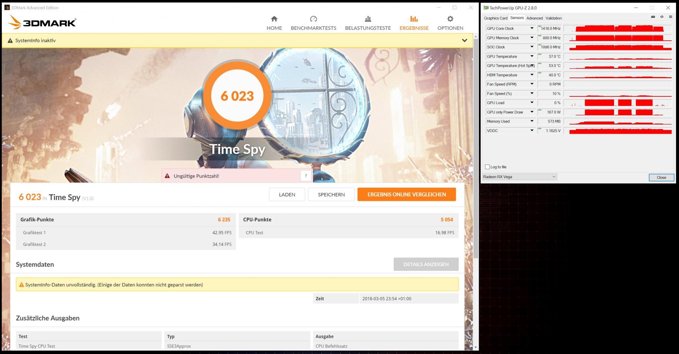679x354 pixels.
Task: Select the Sensors tab in GPU-Z
Action: pos(517,18)
